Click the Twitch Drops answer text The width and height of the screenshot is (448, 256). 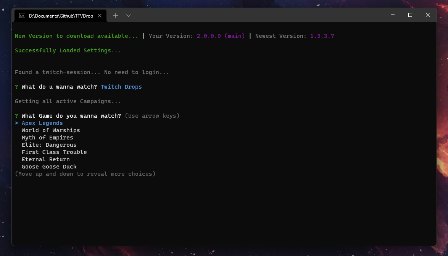coord(121,87)
